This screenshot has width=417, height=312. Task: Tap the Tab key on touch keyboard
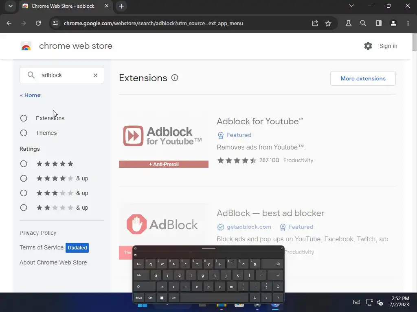pos(141,275)
